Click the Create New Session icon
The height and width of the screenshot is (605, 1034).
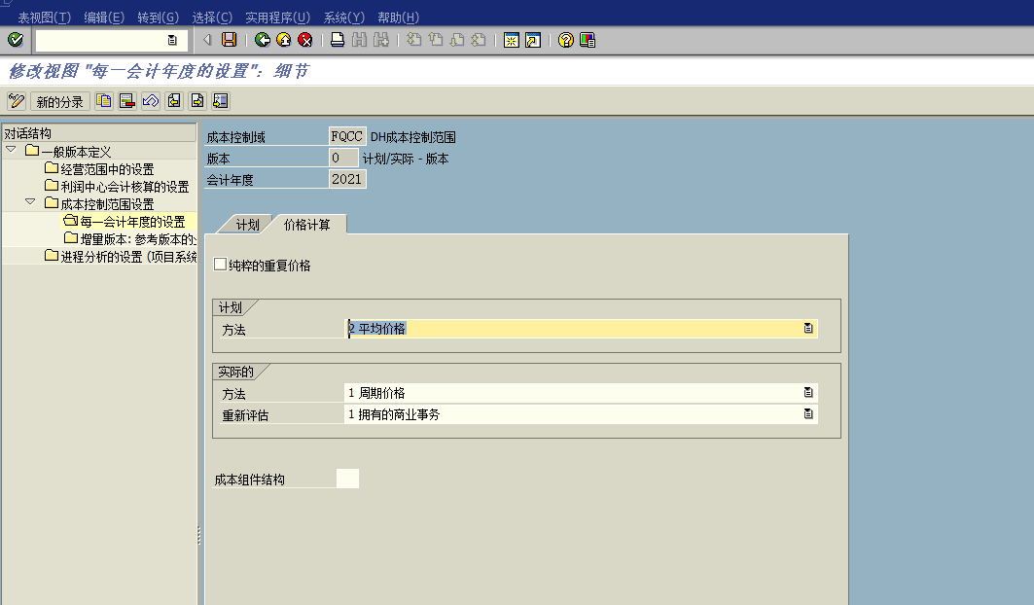(x=511, y=40)
